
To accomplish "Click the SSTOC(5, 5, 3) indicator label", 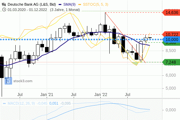I will (96, 4).
